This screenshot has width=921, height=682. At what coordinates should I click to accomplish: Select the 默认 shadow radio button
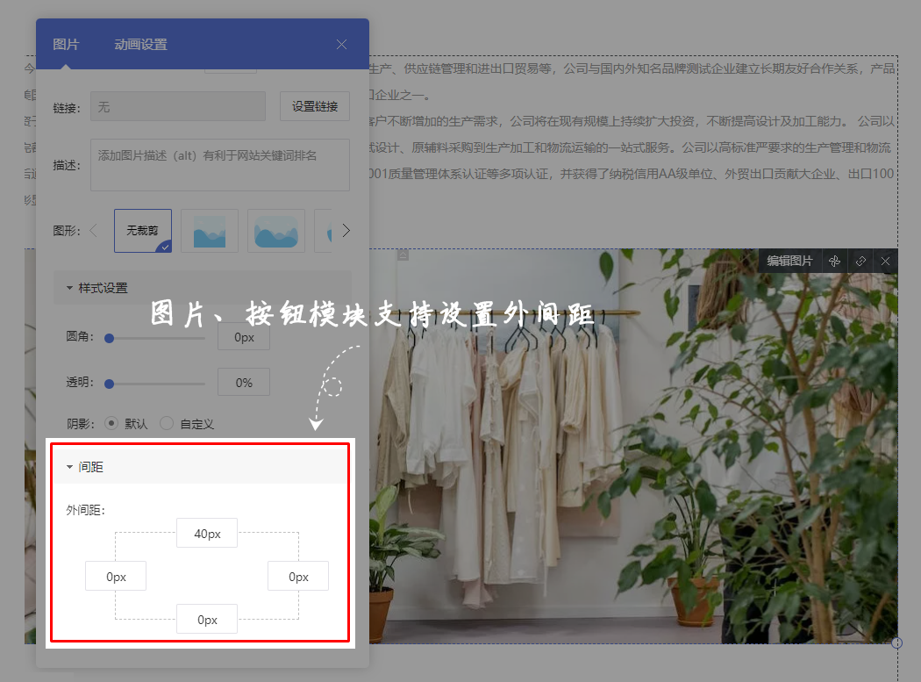111,423
